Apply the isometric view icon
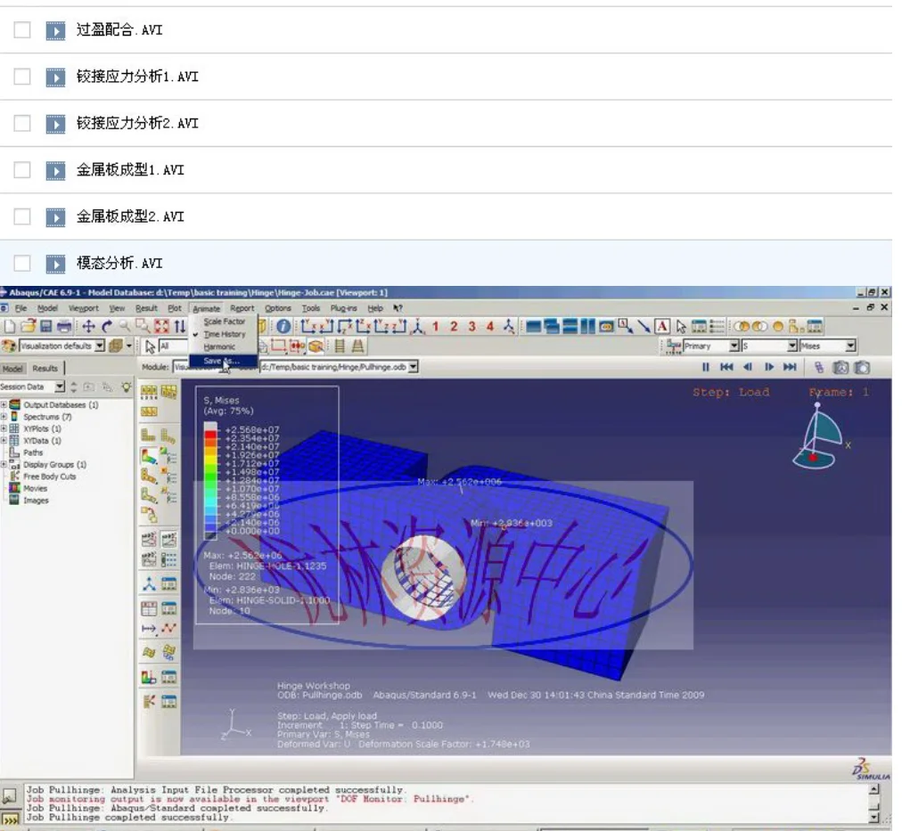This screenshot has height=831, width=902. 418,327
